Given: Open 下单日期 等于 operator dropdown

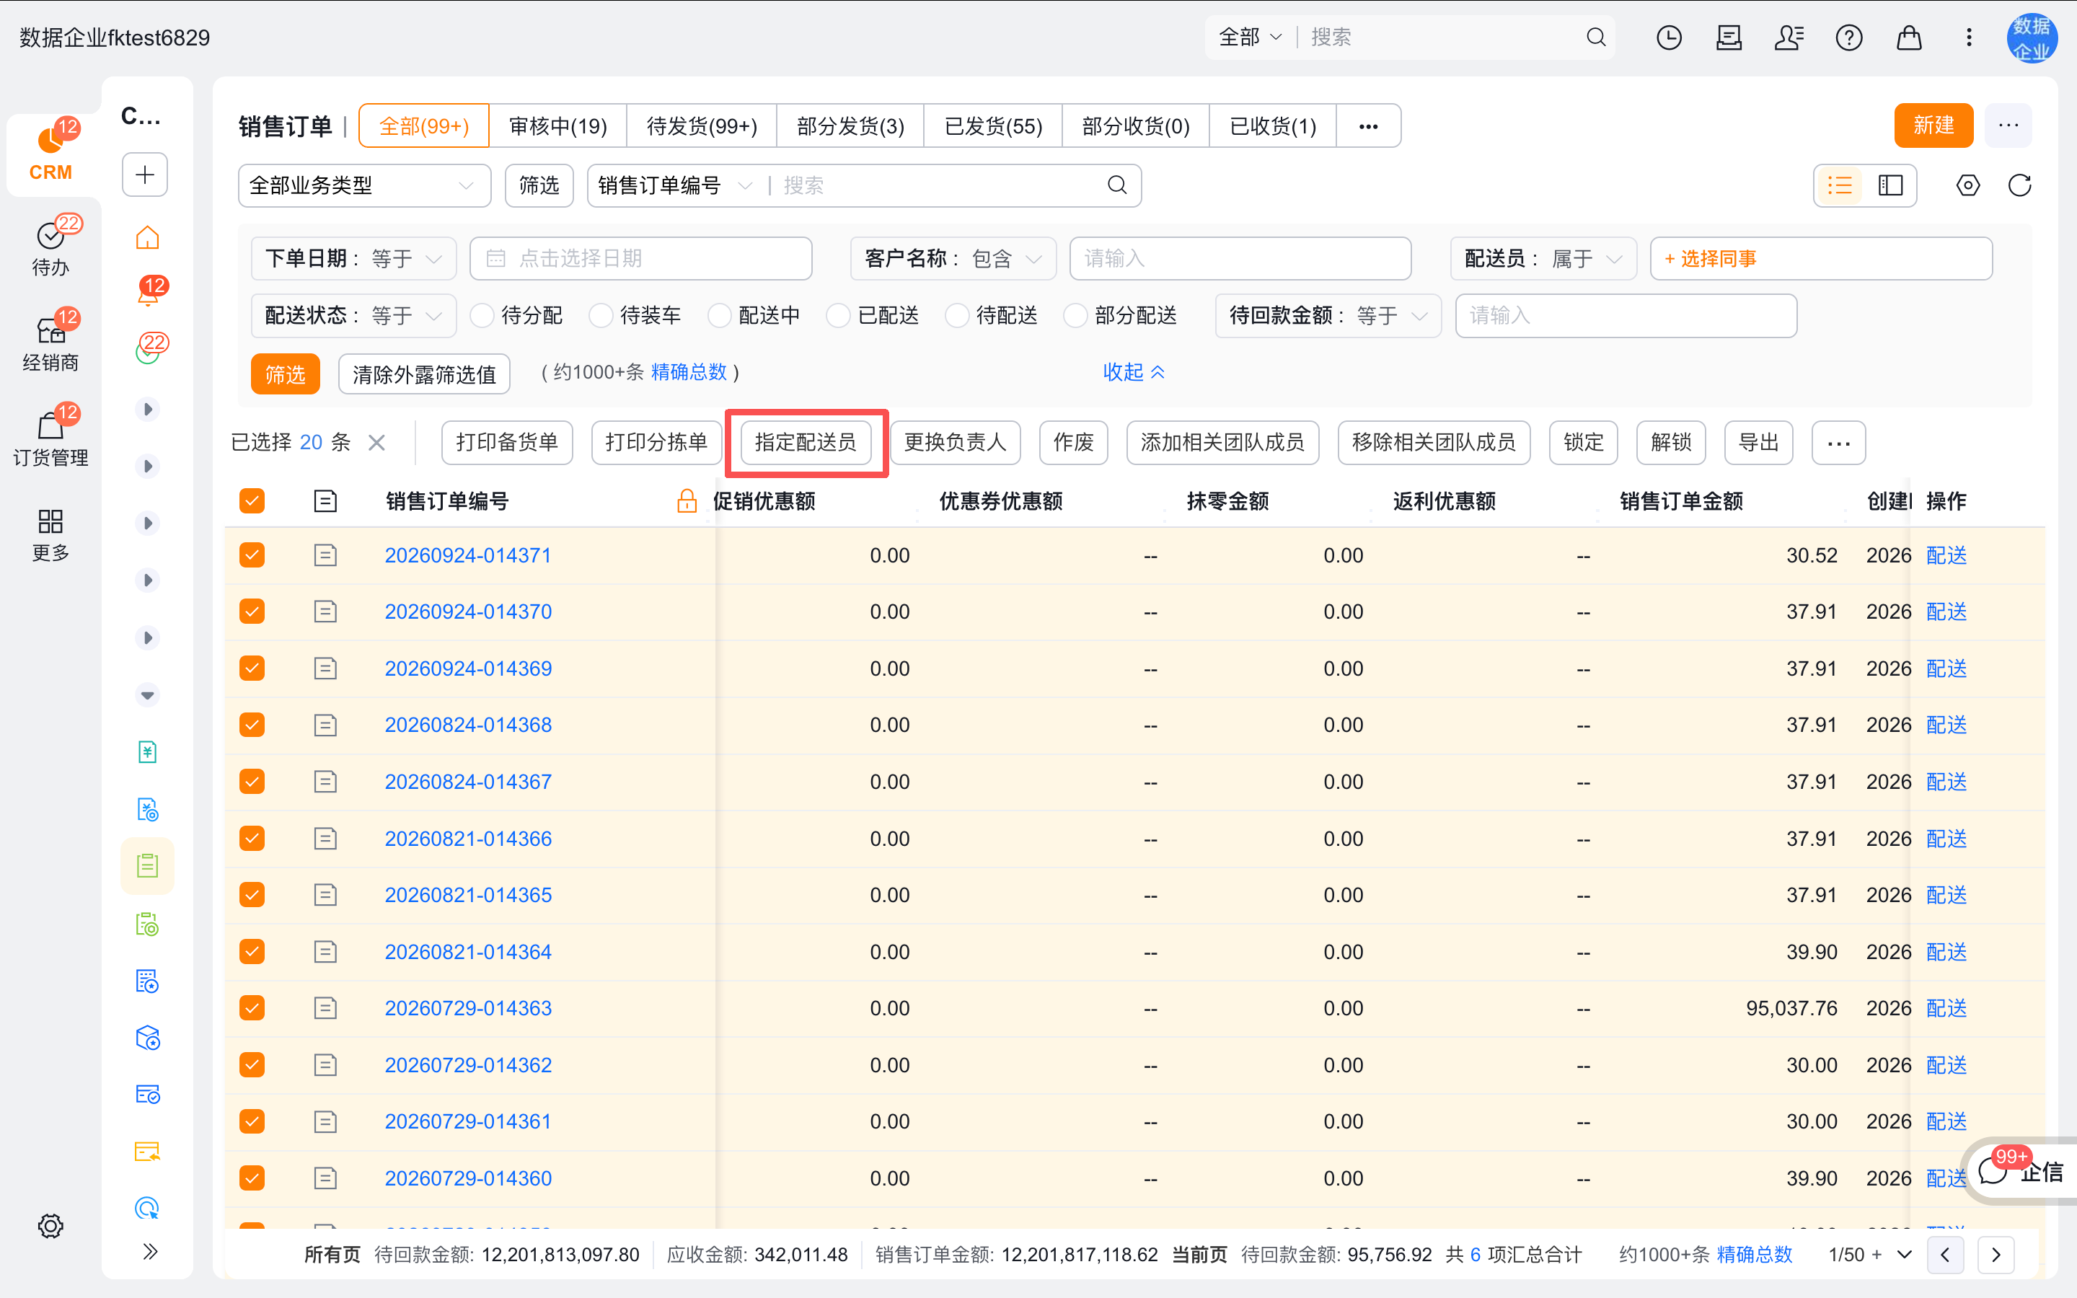Looking at the screenshot, I should (x=353, y=258).
